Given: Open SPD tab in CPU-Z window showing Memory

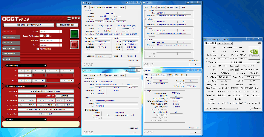Looking at the screenshot, I should tap(177, 75).
